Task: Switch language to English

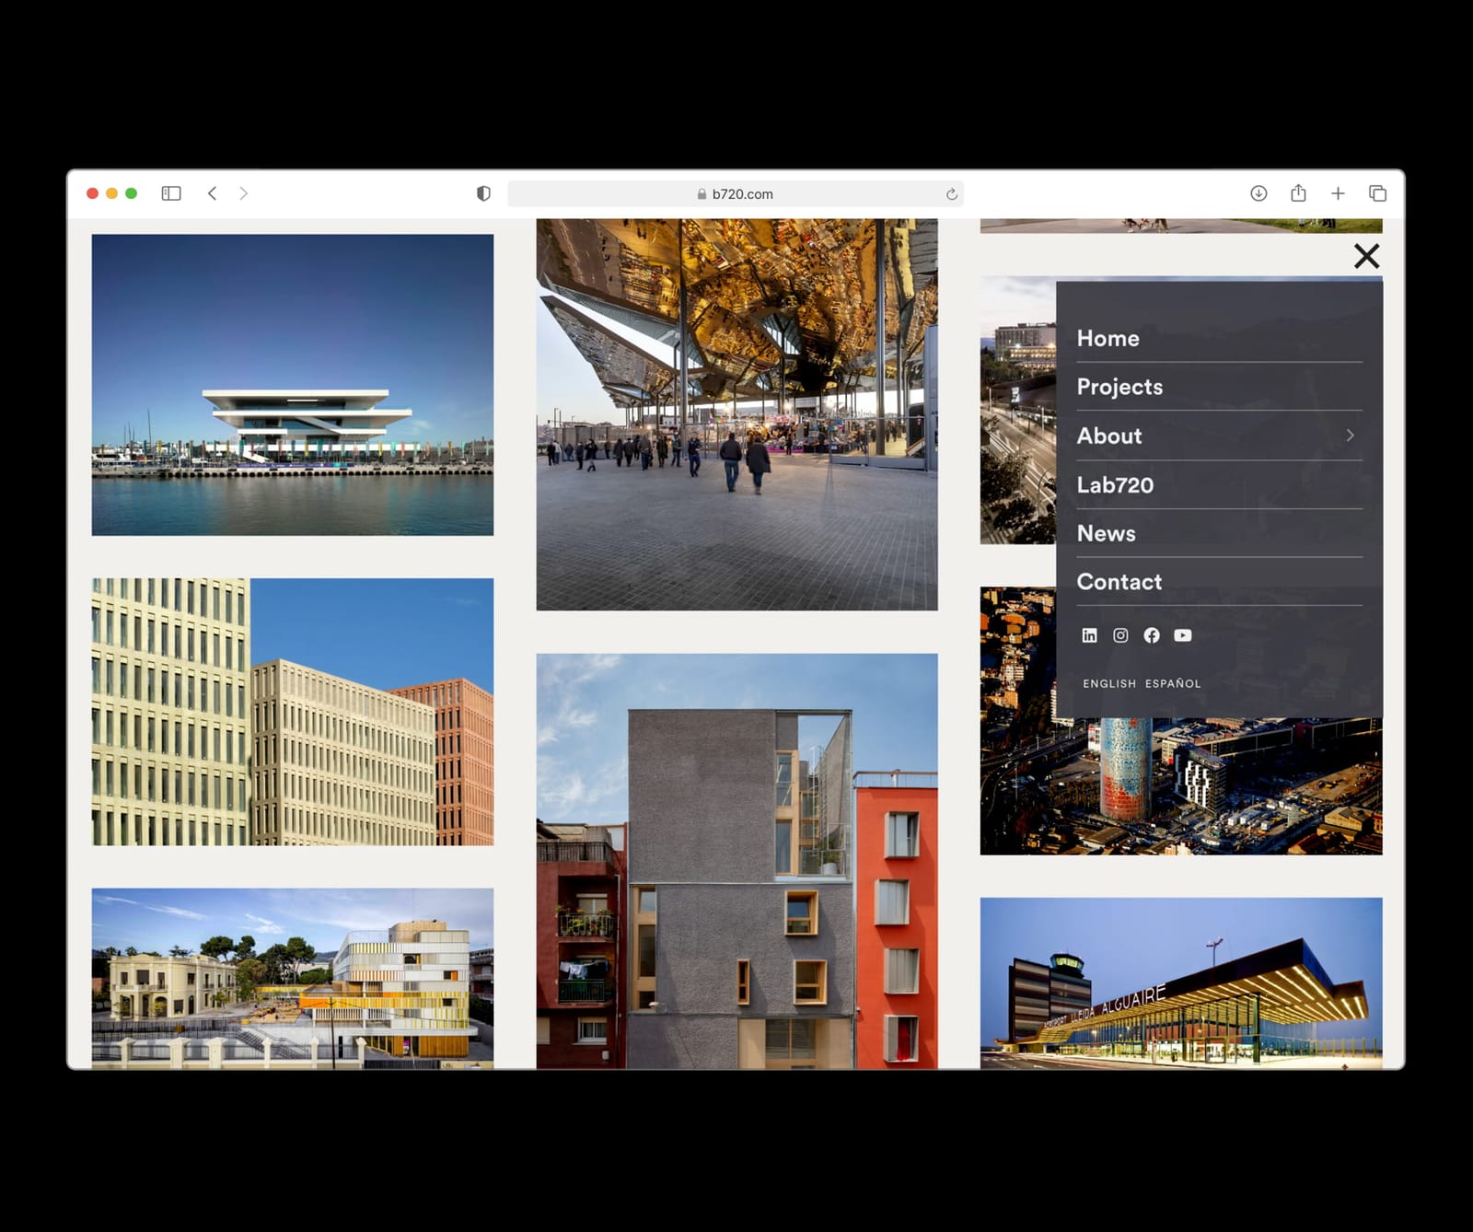Action: coord(1109,683)
